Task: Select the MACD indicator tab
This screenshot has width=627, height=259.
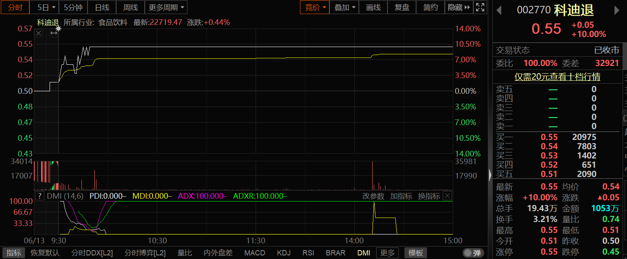Action: 254,253
